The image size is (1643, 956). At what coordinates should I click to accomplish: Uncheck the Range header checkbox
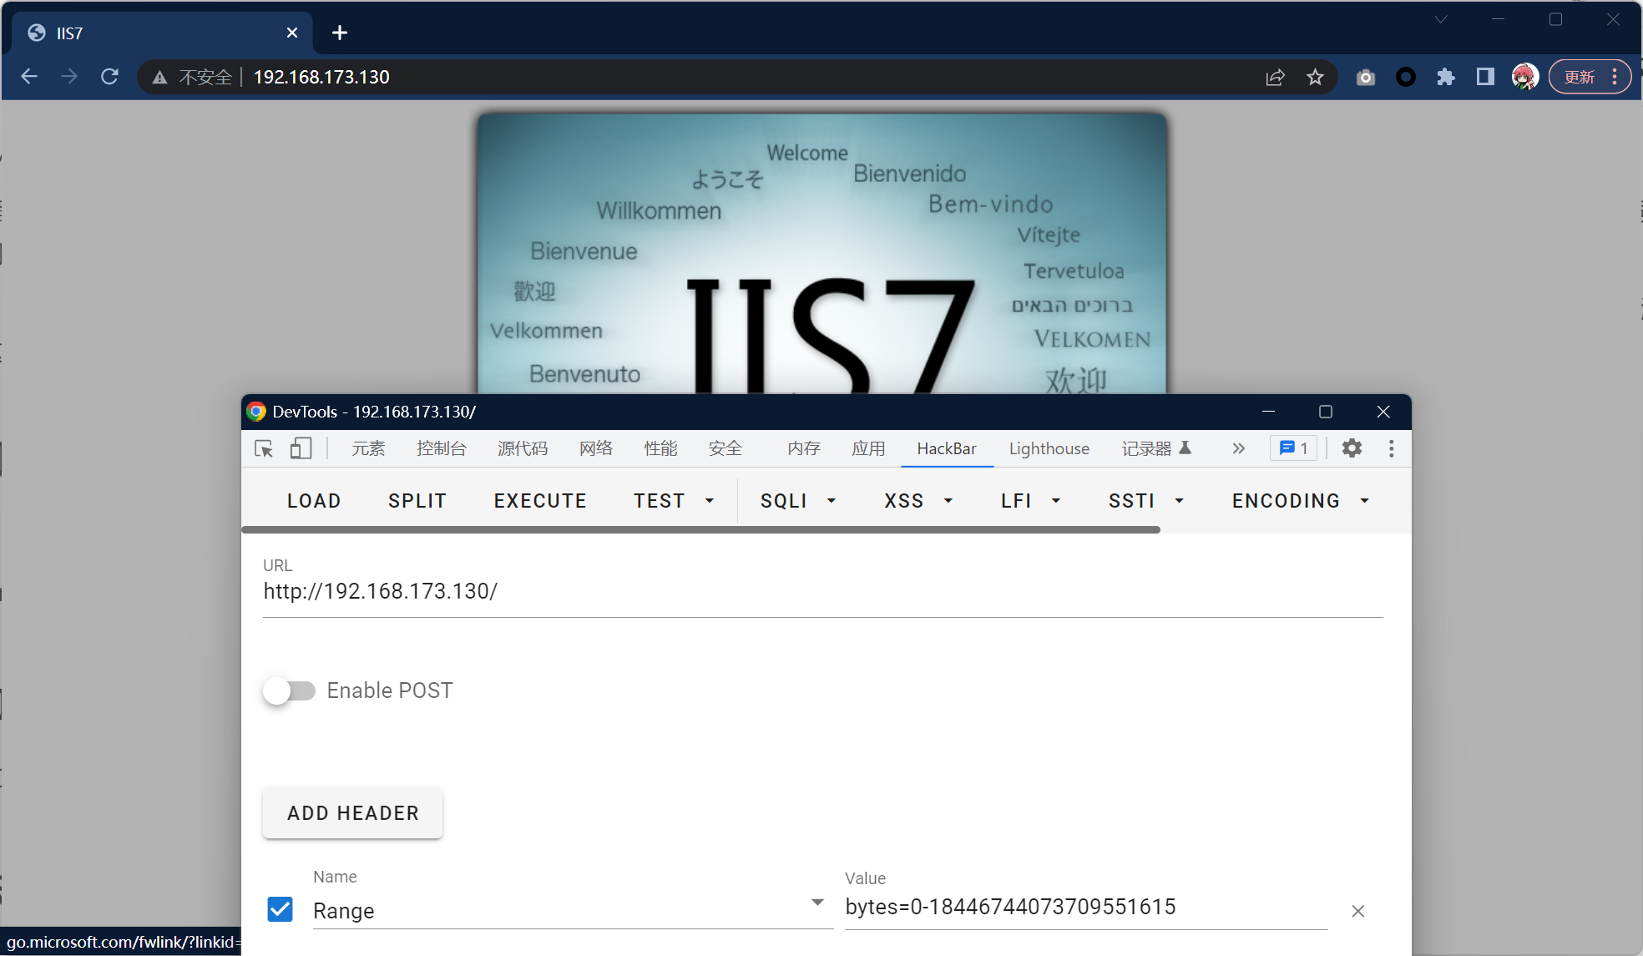[x=281, y=909]
